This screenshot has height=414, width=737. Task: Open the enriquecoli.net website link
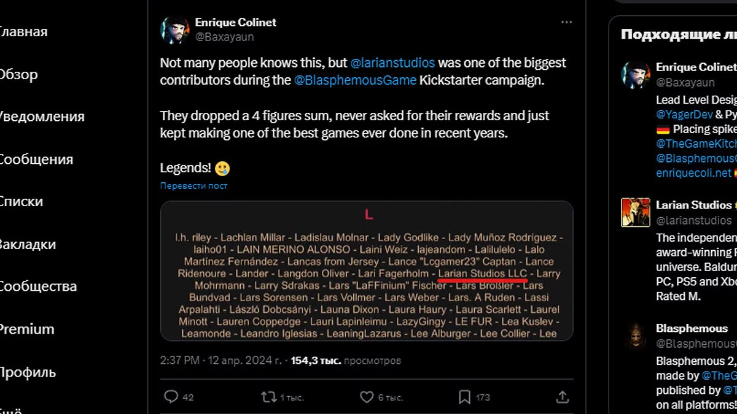693,173
